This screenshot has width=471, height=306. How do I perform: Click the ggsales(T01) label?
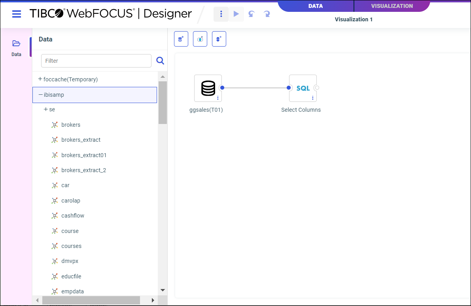click(x=206, y=110)
